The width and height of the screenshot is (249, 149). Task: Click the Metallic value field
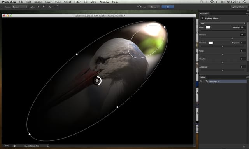(x=243, y=59)
